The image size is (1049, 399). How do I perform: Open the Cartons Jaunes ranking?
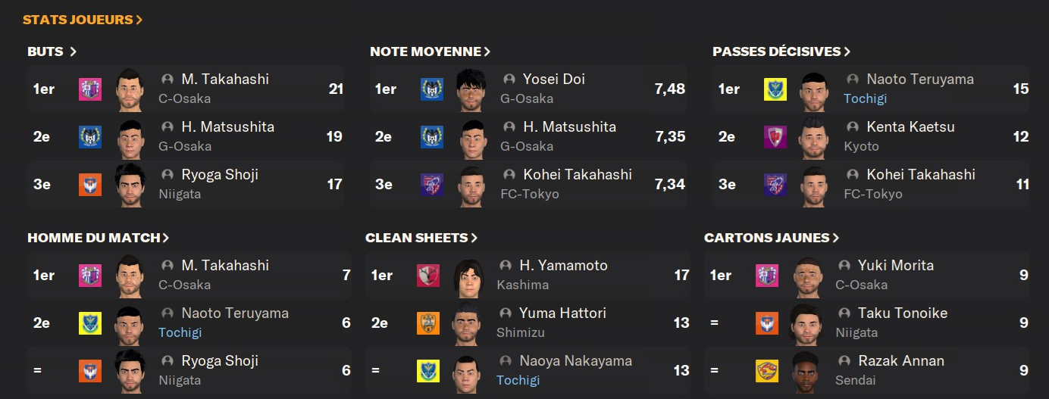click(x=772, y=238)
